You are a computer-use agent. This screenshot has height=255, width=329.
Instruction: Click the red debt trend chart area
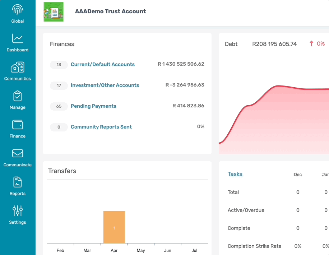coord(274,120)
